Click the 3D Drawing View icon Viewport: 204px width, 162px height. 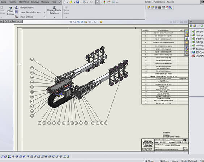[x=85, y=22]
